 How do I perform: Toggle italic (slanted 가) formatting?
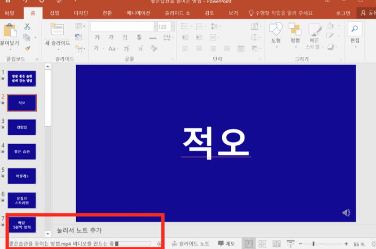click(x=111, y=37)
